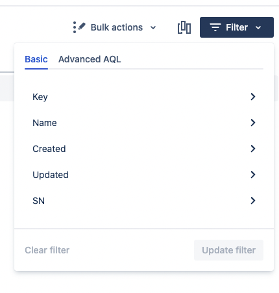Expand the Key row chevron
Viewport: 279px width, 293px height.
click(x=253, y=97)
